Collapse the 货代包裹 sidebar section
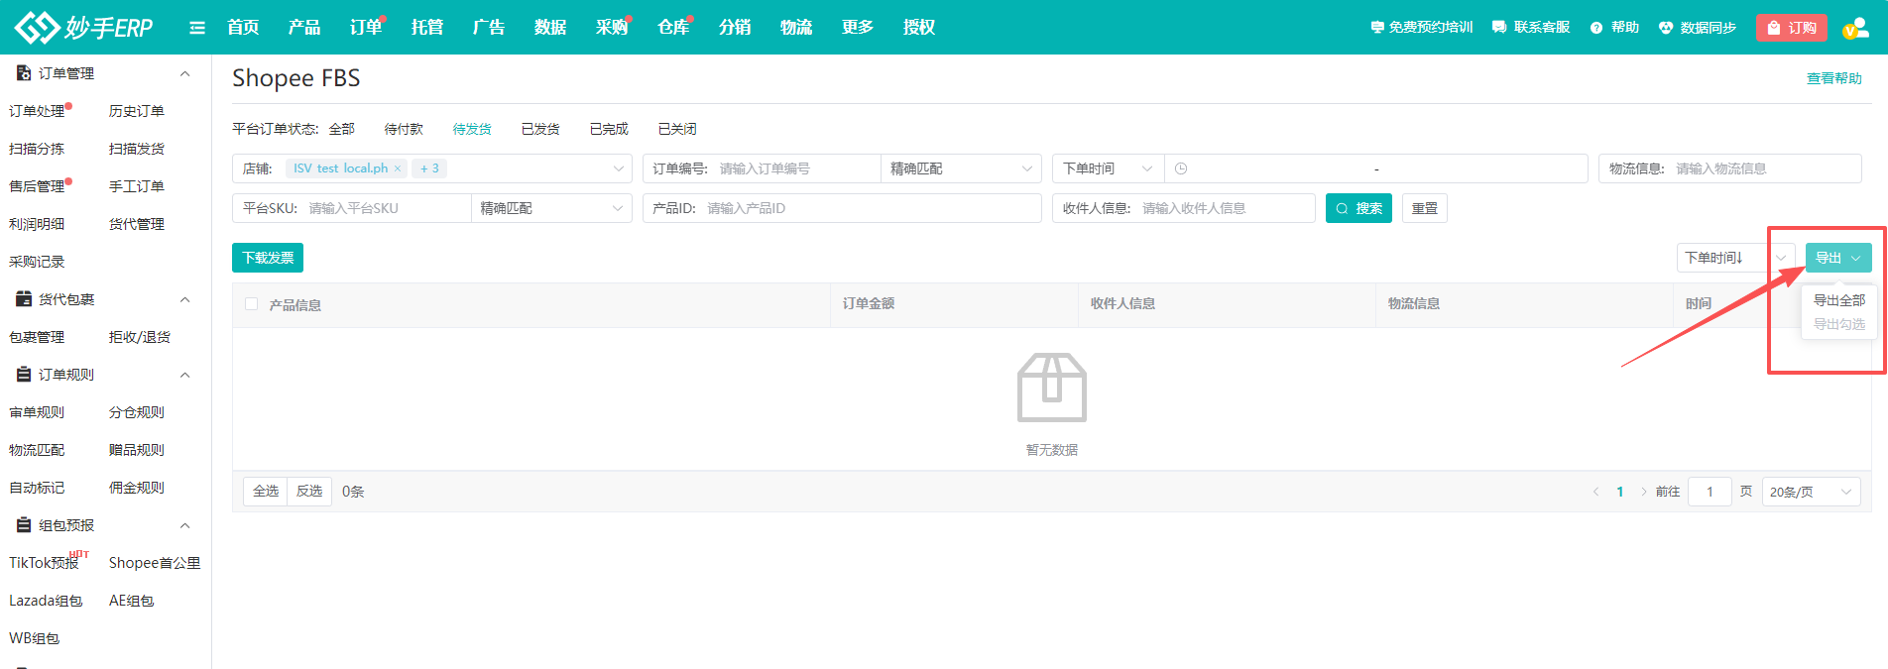The image size is (1888, 669). click(x=184, y=299)
